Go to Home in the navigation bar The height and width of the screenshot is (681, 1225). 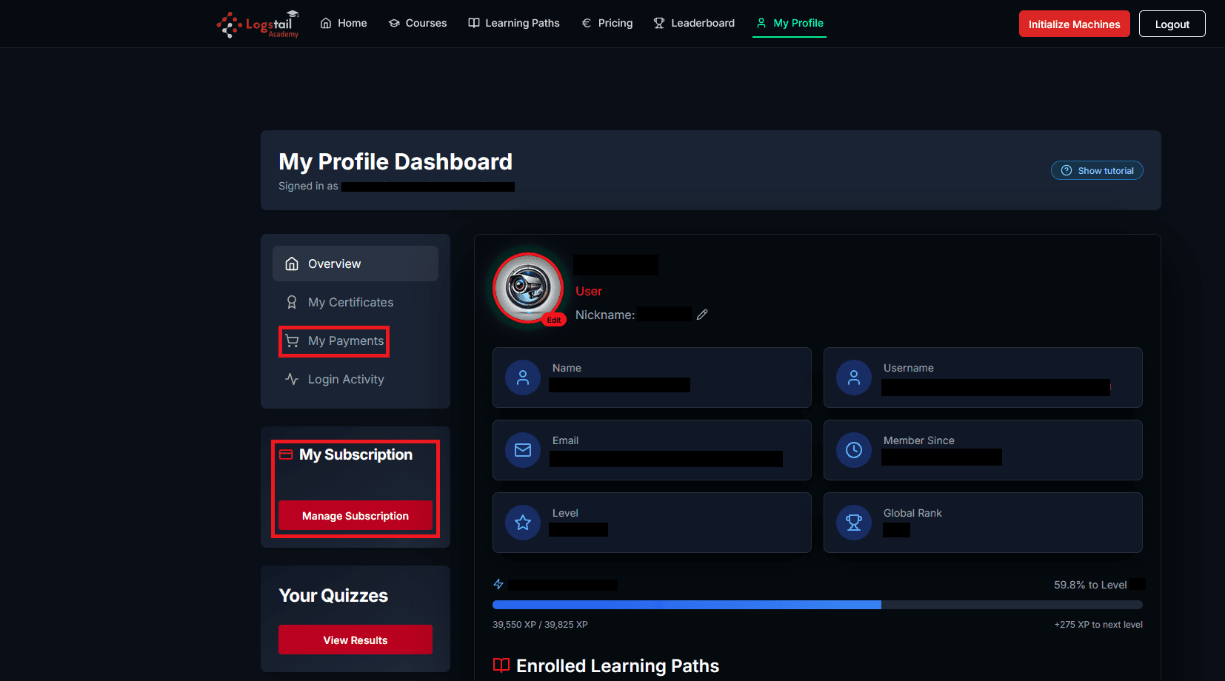click(x=344, y=23)
